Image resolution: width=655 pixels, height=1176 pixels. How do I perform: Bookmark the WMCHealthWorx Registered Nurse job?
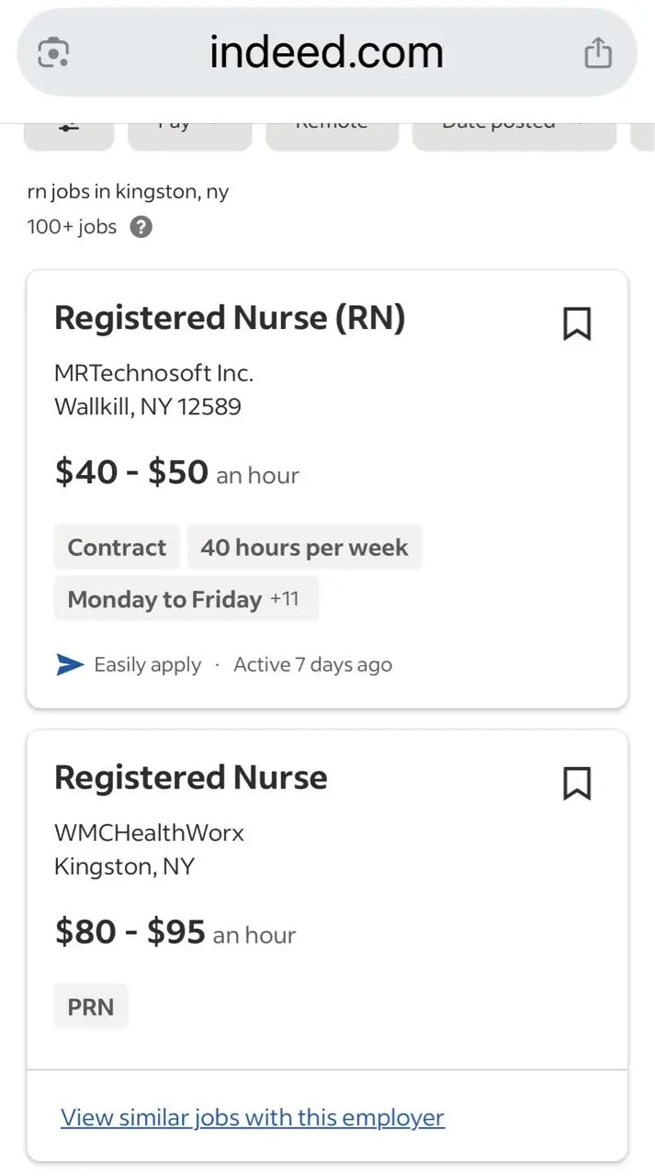tap(577, 784)
